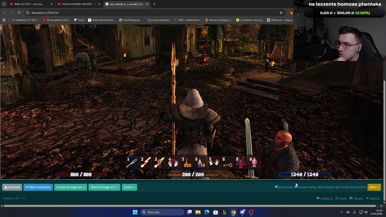Open Discord from the taskbar

pyautogui.click(x=242, y=212)
